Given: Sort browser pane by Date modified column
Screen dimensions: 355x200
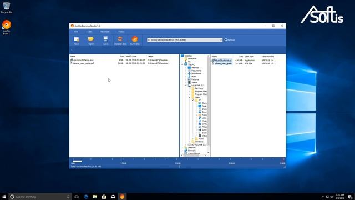Looking at the screenshot, I should (x=268, y=57).
